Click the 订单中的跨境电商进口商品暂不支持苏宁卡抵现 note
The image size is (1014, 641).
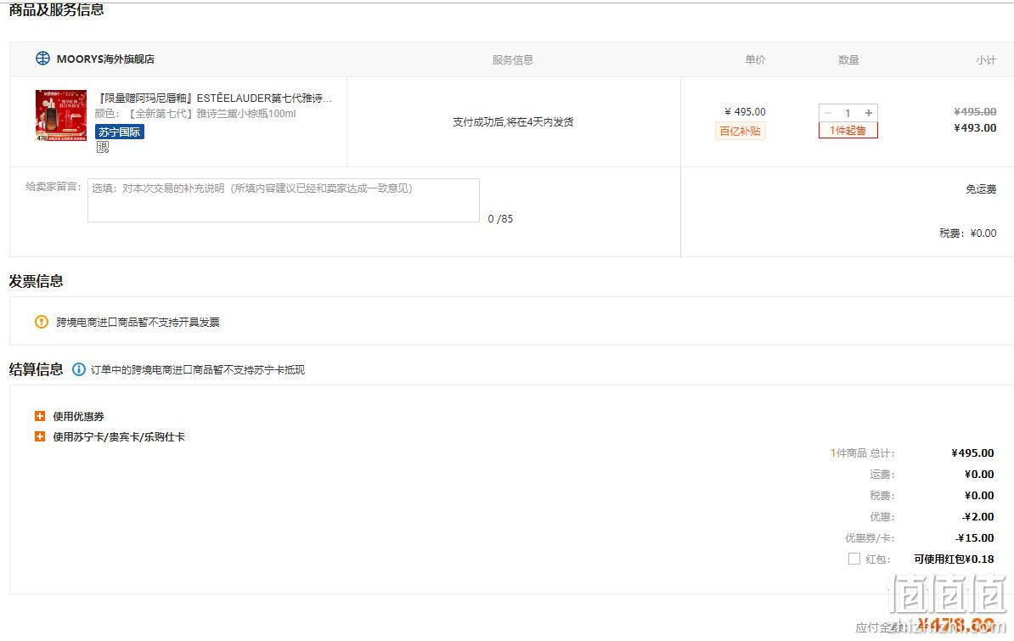click(198, 370)
